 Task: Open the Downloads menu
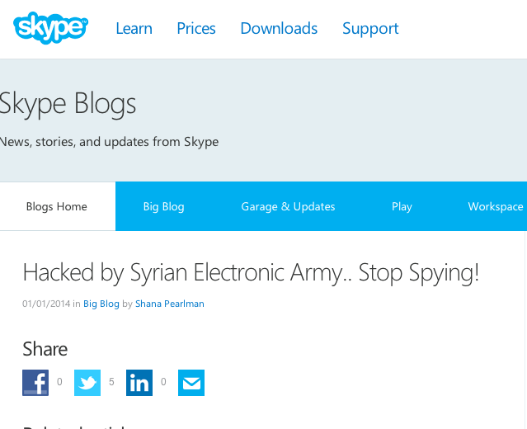click(x=279, y=28)
